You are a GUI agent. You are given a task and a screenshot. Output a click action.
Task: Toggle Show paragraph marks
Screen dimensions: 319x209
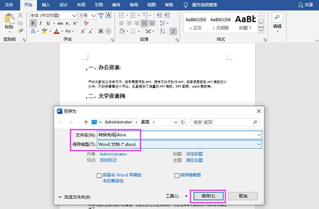click(x=173, y=31)
